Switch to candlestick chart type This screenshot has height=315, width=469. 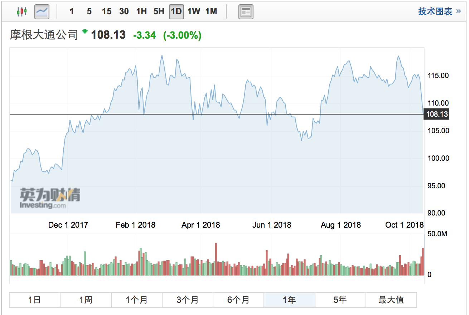pyautogui.click(x=22, y=12)
